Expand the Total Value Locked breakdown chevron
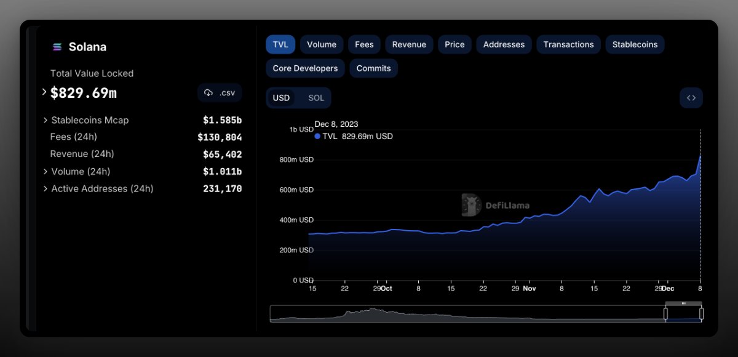738x357 pixels. point(44,92)
